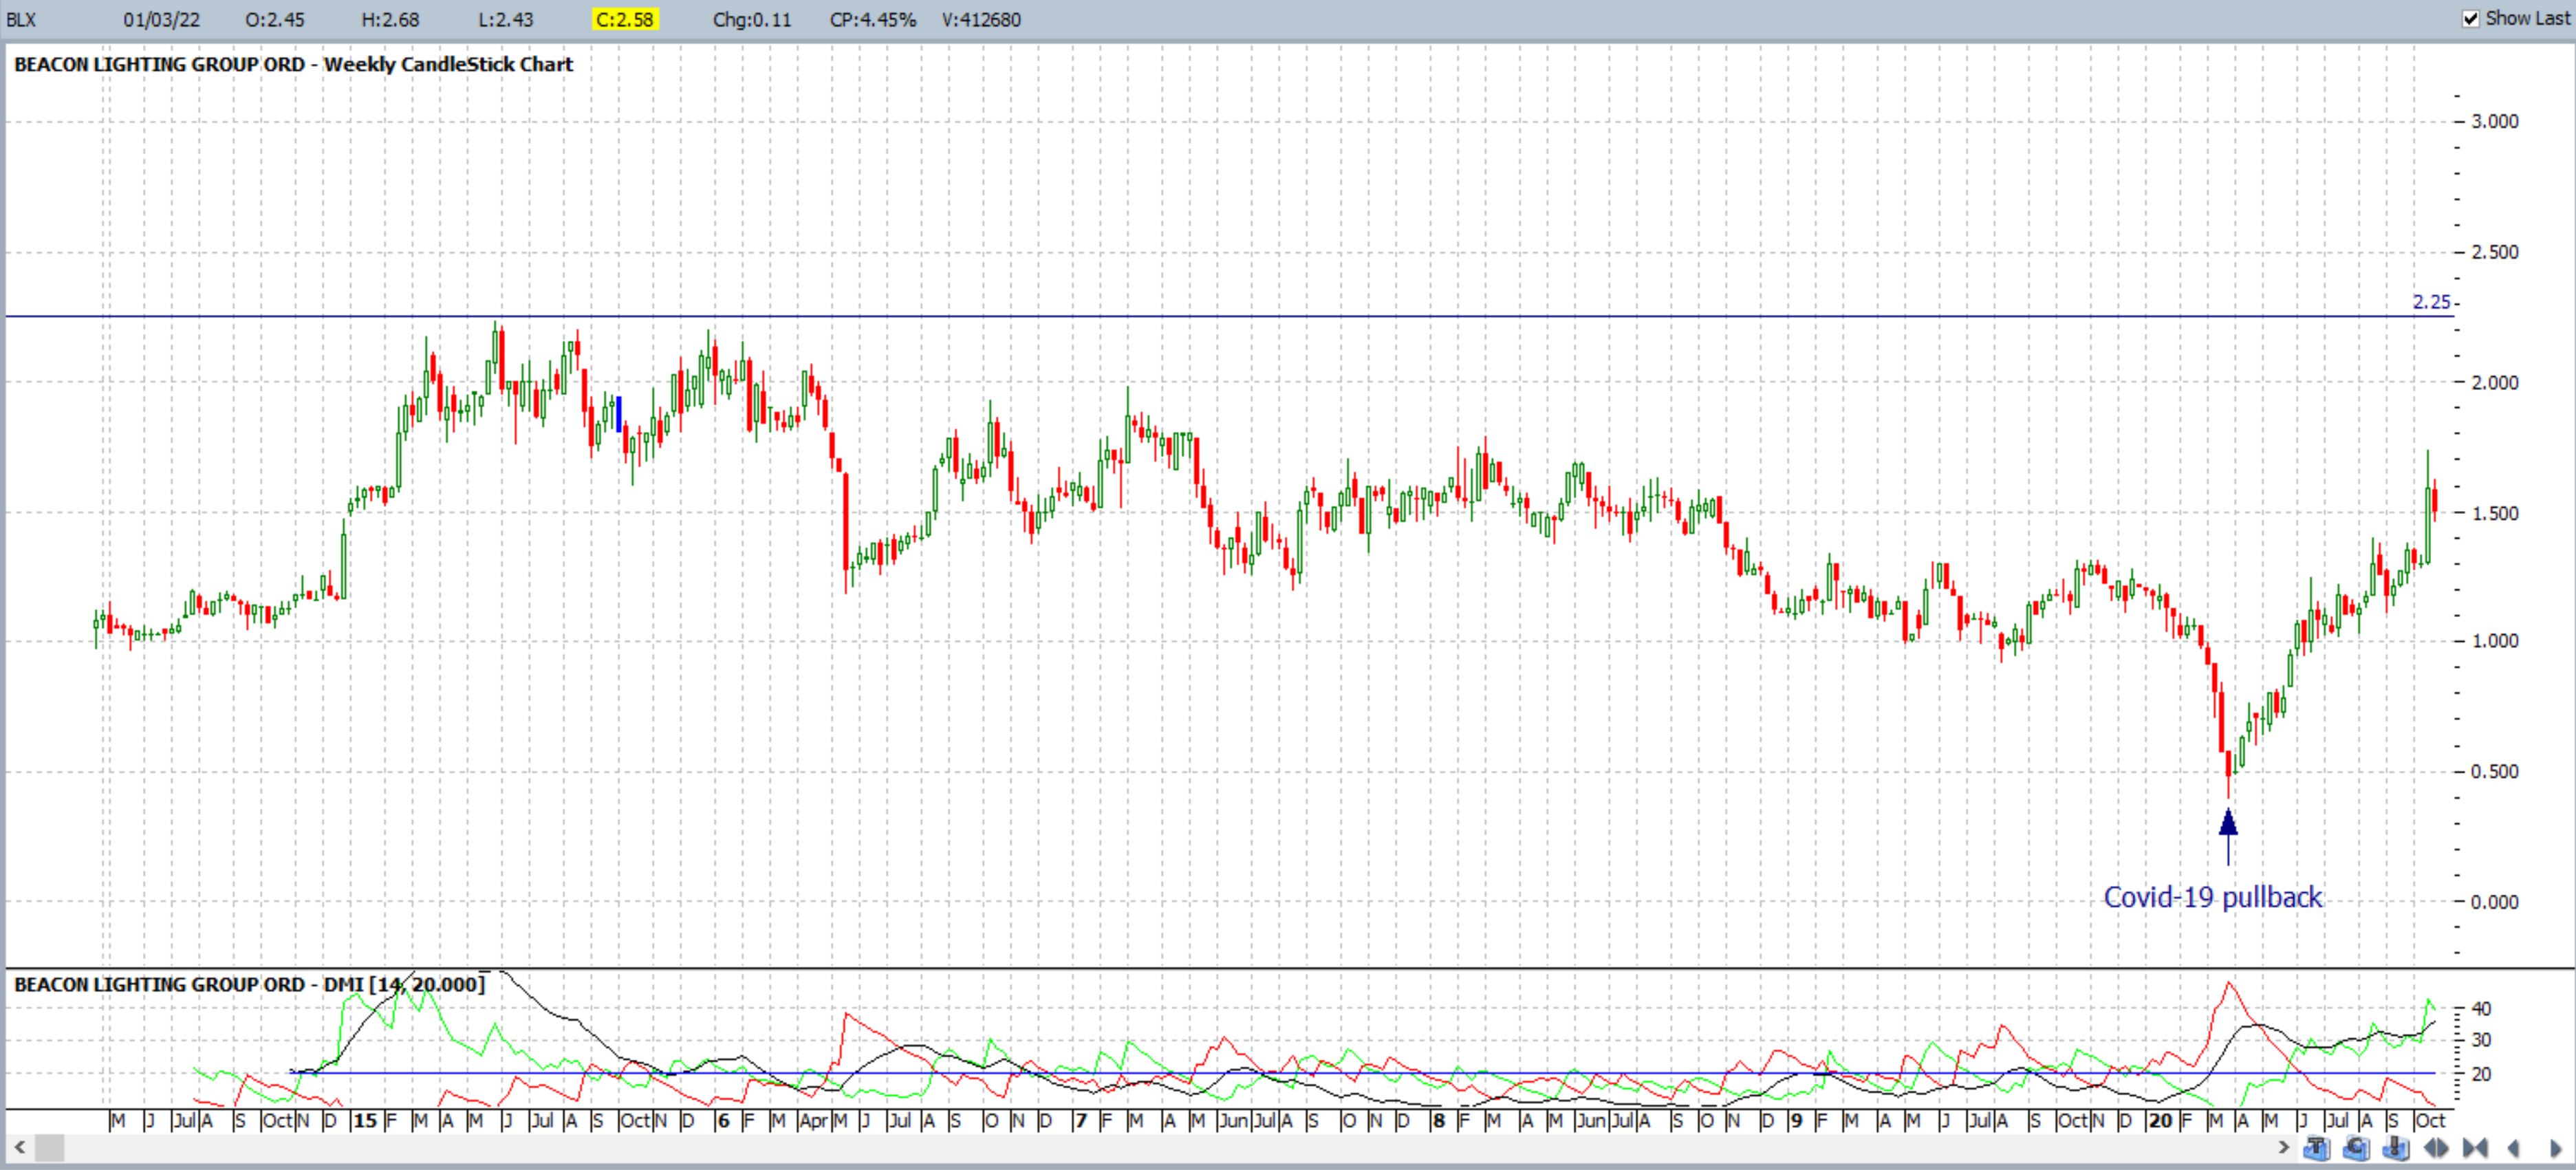Click the 1.000 price axis label
This screenshot has width=2576, height=1170.
(2495, 641)
